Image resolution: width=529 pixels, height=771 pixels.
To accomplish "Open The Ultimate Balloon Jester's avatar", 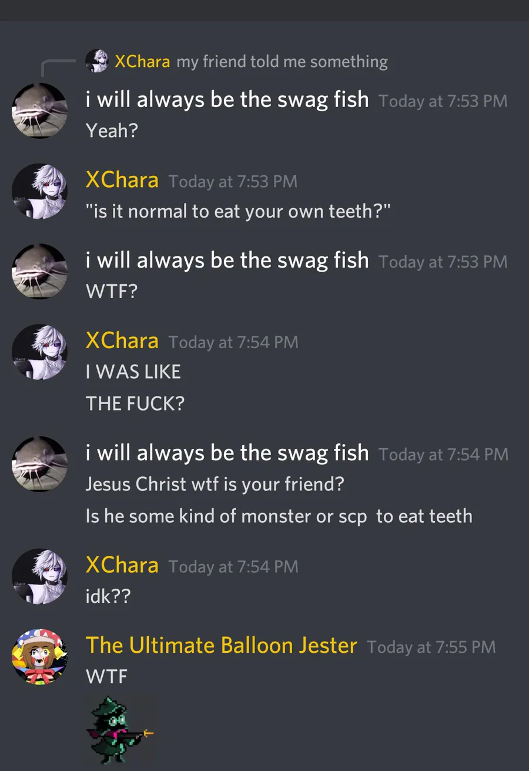I will (x=39, y=656).
